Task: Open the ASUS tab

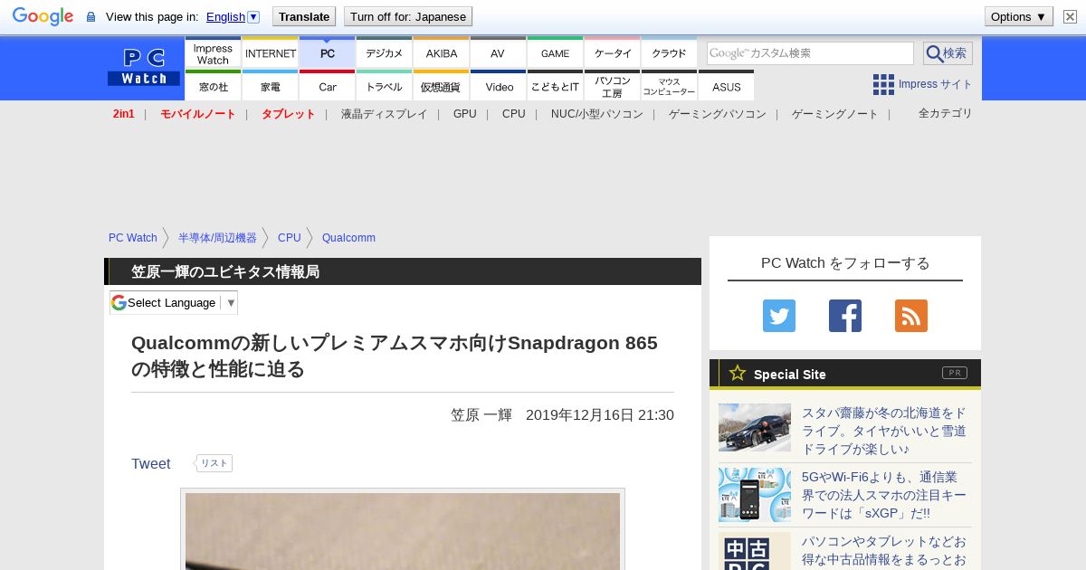Action: click(726, 86)
